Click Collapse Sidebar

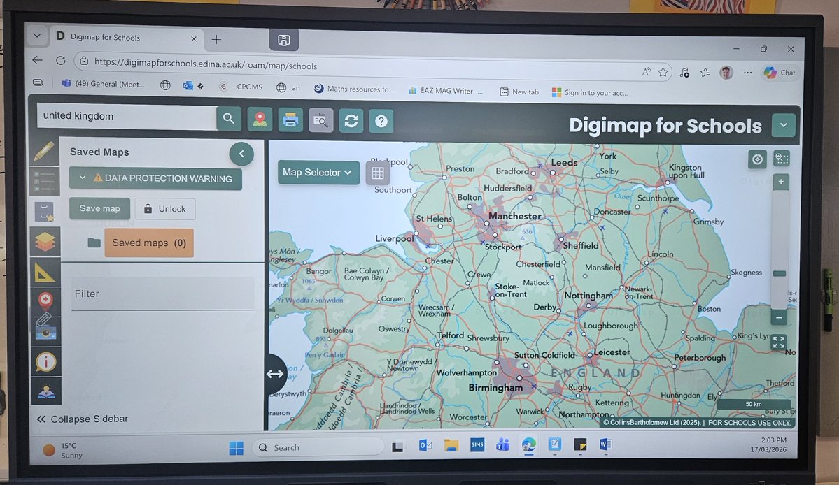pos(83,419)
